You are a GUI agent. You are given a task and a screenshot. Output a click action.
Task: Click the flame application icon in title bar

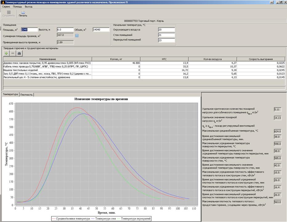(x=2, y=2)
